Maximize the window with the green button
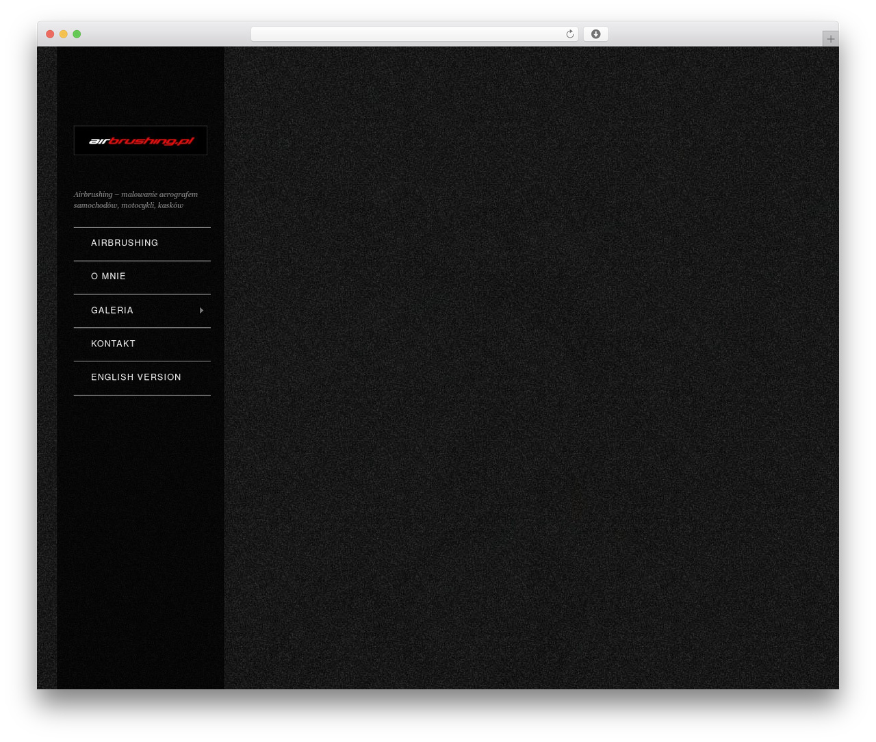This screenshot has height=742, width=876. click(x=77, y=34)
